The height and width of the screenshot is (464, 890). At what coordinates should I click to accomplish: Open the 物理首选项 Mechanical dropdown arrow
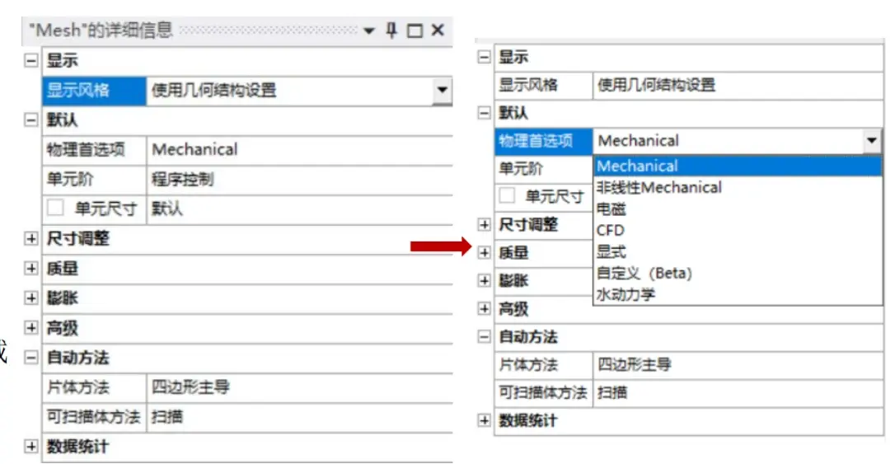(872, 140)
